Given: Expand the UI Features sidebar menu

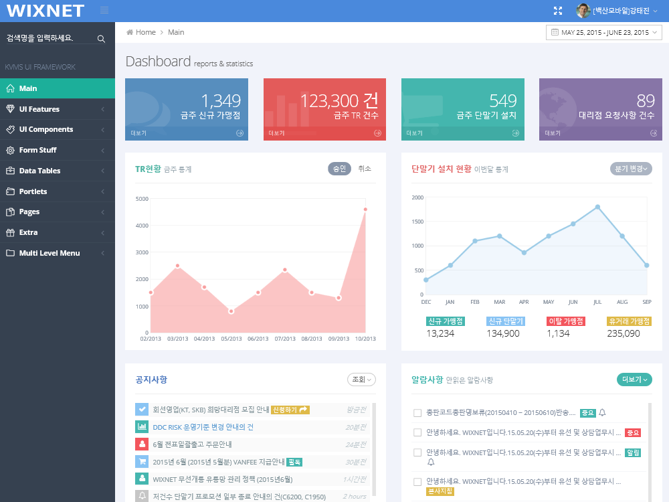Looking at the screenshot, I should tap(58, 109).
